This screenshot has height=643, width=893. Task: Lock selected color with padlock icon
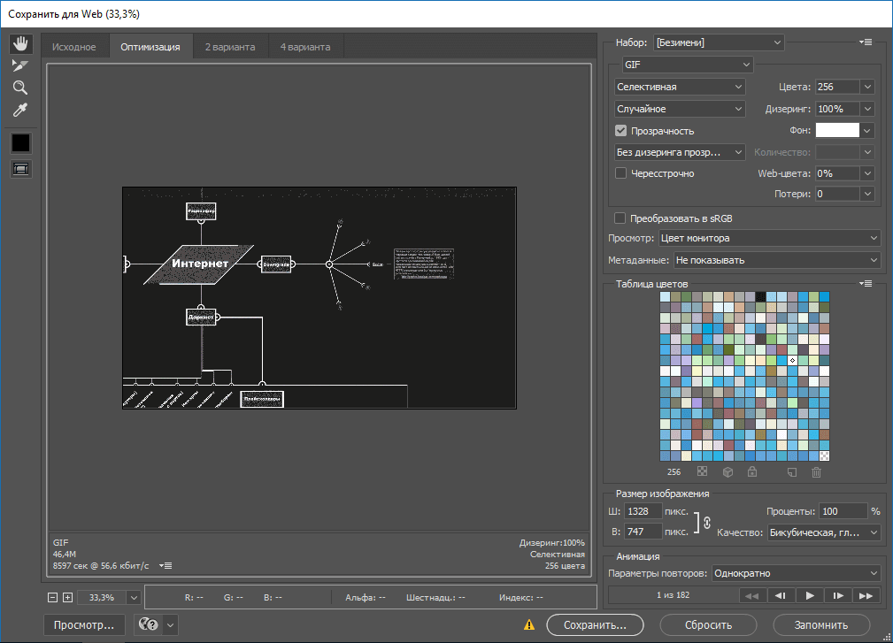click(752, 471)
